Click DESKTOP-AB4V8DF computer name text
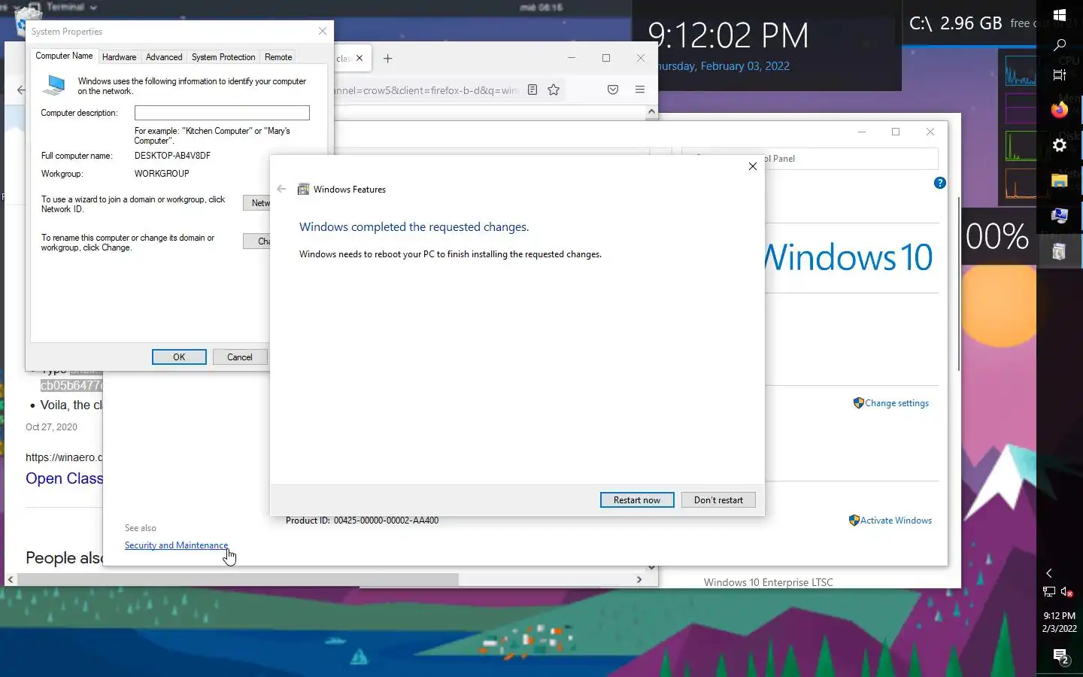Image resolution: width=1083 pixels, height=677 pixels. coord(172,156)
